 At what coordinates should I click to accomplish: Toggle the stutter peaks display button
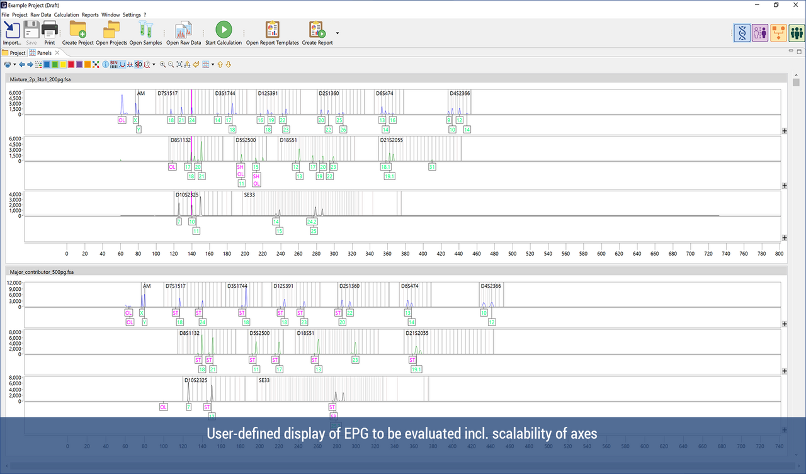pos(130,64)
